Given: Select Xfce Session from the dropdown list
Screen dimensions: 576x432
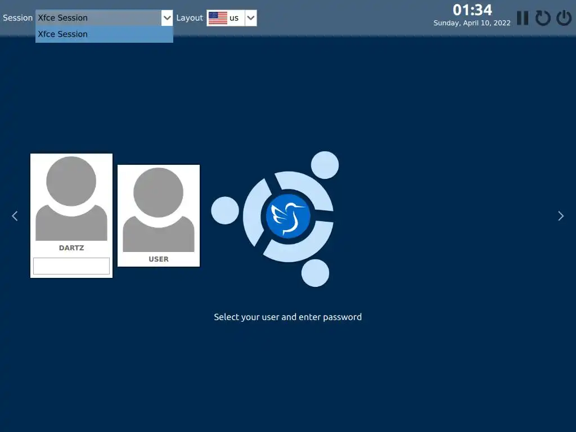Looking at the screenshot, I should pos(104,34).
